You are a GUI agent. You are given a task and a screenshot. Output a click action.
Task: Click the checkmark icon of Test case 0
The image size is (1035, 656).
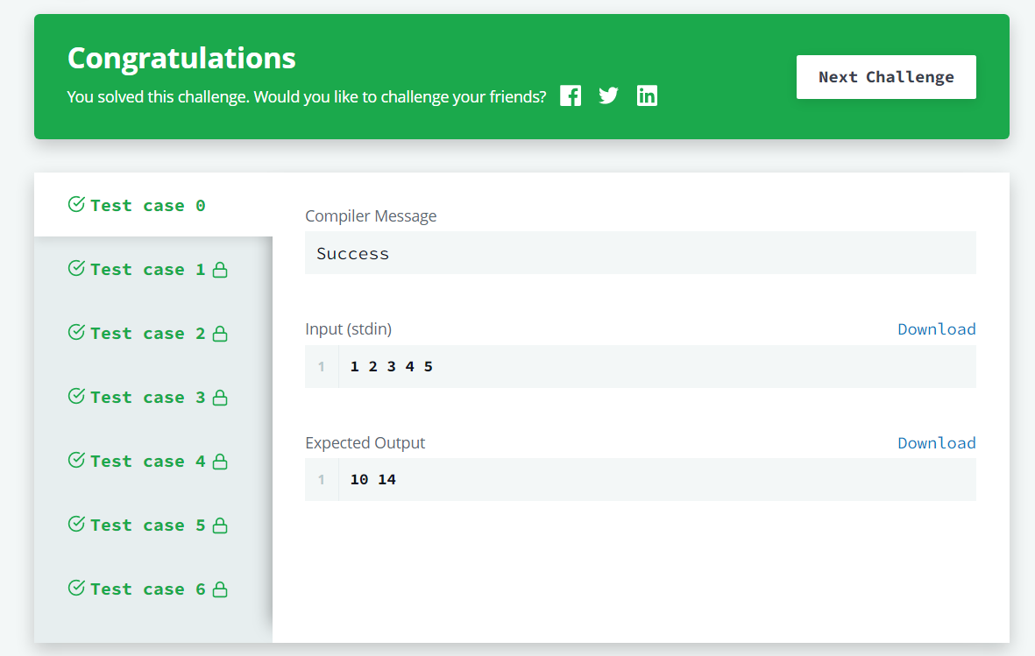[x=76, y=204]
